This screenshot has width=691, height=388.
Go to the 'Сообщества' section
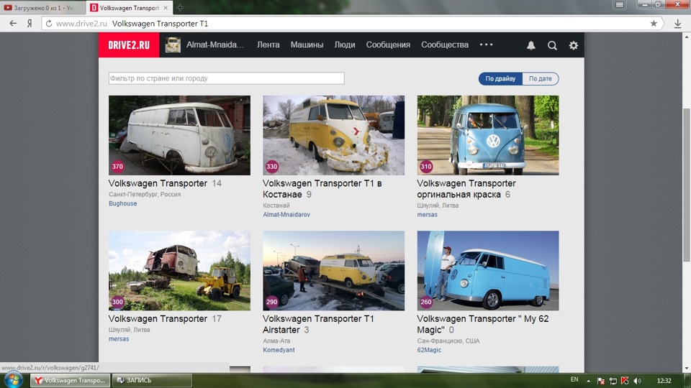coord(445,45)
